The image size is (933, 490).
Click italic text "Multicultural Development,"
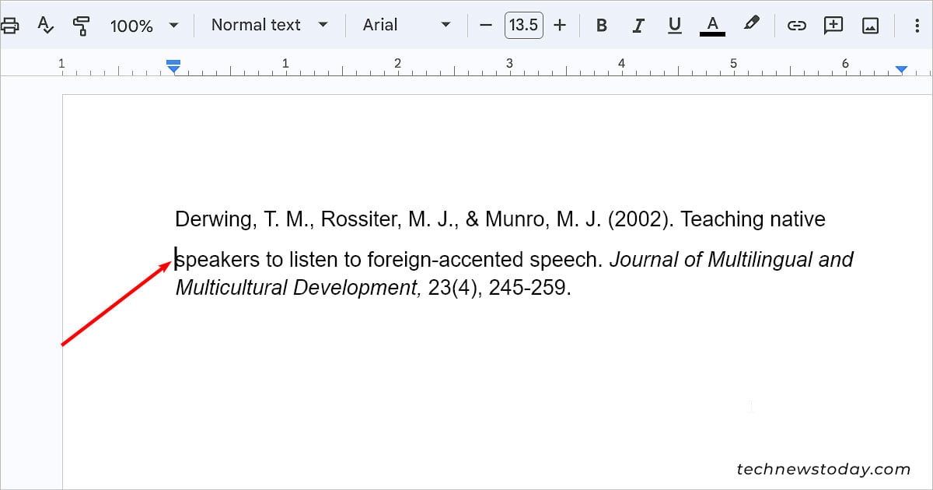click(299, 288)
